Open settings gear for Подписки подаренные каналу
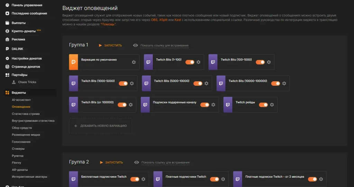354x187 pixels. 213,105
